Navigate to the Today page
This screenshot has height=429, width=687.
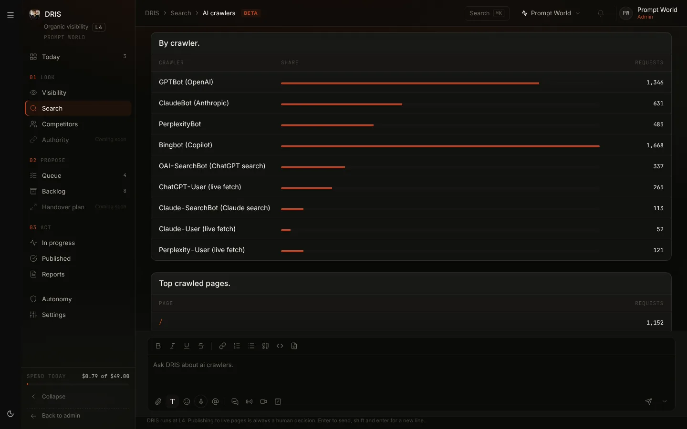coord(78,57)
